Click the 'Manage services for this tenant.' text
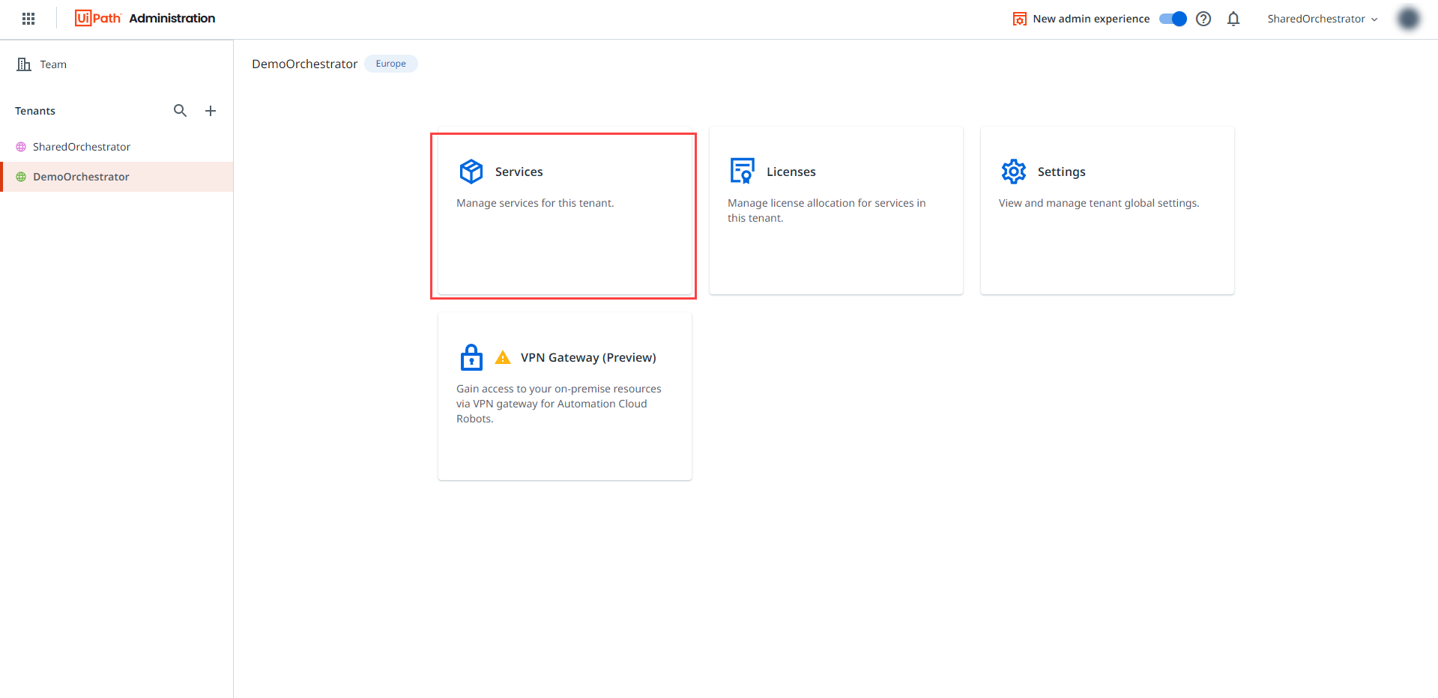 click(535, 203)
